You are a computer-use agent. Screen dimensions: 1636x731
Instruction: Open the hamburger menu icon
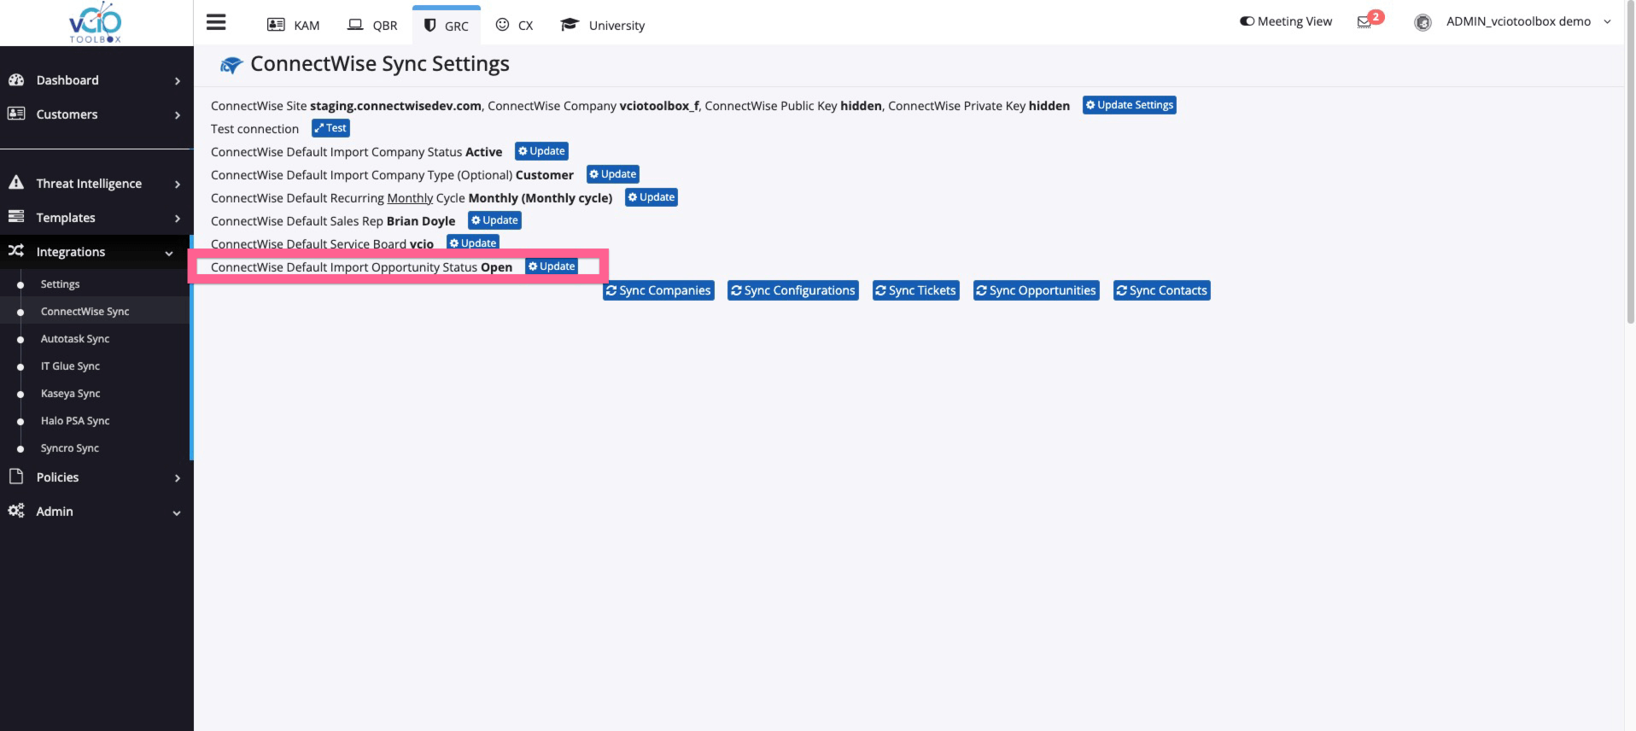click(216, 22)
